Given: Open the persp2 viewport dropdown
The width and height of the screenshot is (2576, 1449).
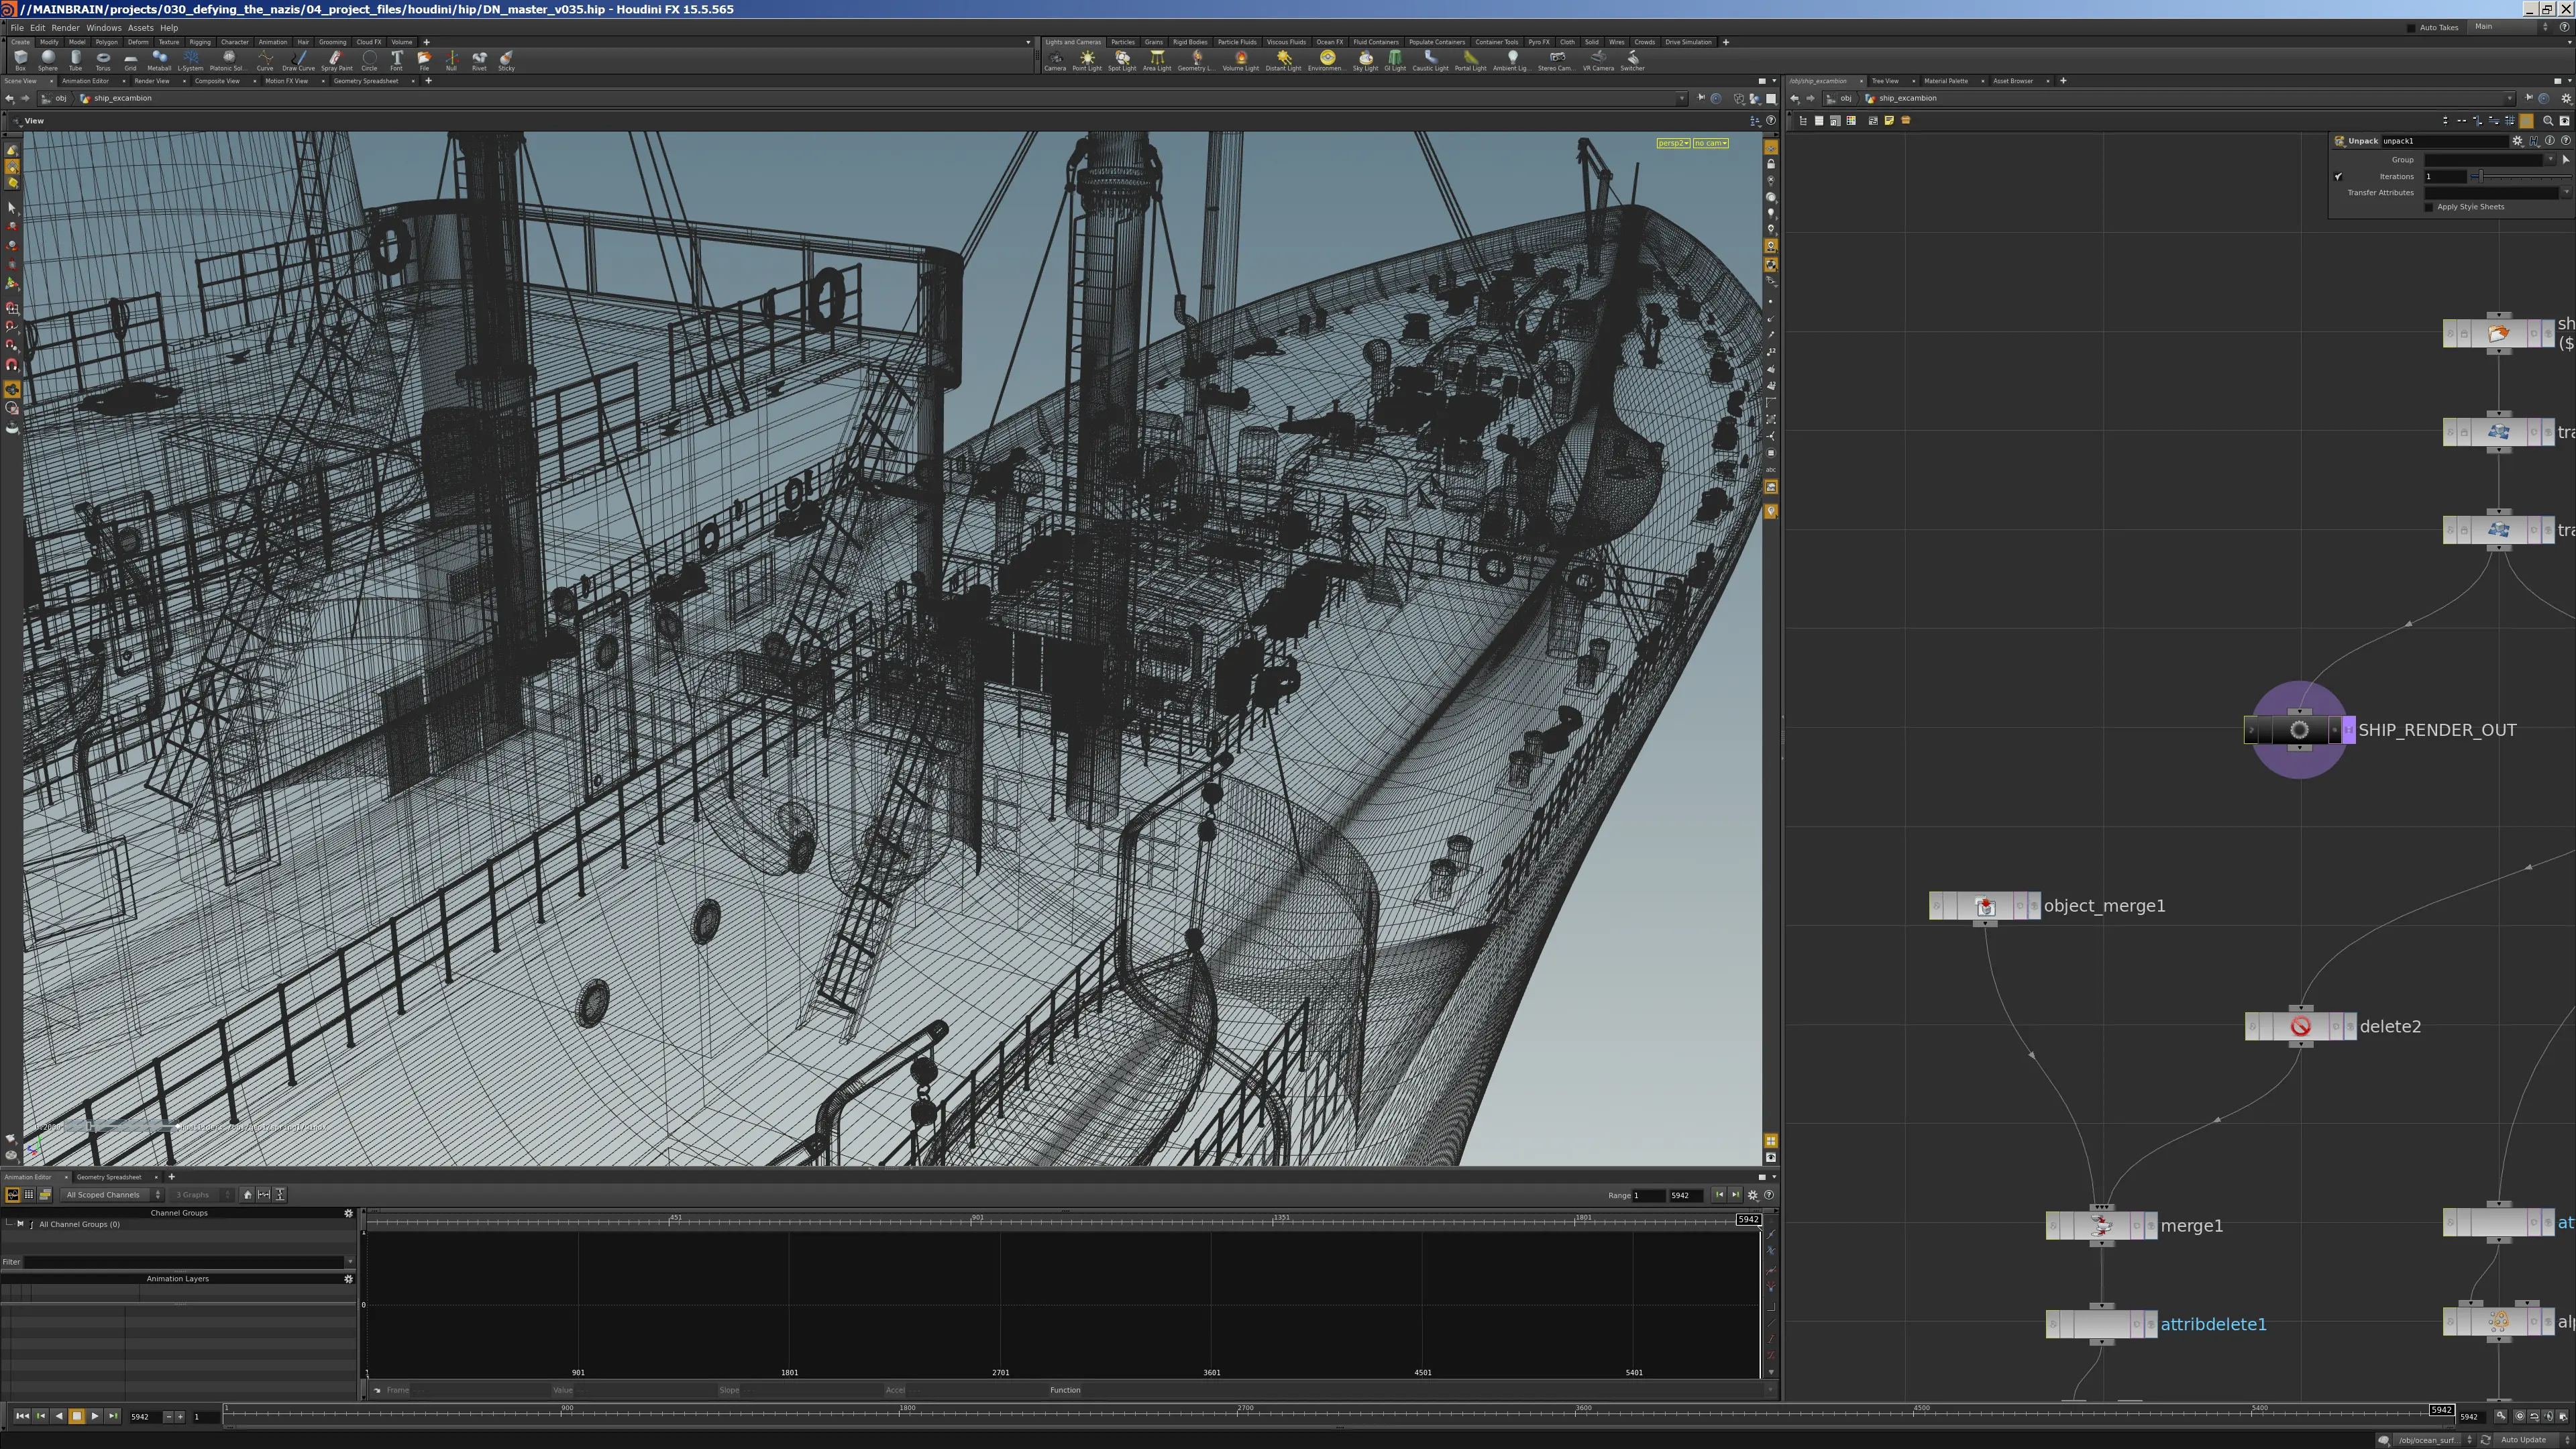Looking at the screenshot, I should [x=1673, y=143].
